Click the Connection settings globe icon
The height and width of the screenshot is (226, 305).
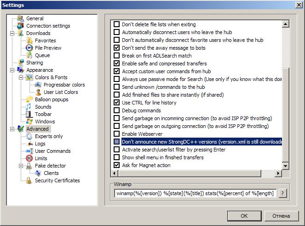pyautogui.click(x=21, y=26)
